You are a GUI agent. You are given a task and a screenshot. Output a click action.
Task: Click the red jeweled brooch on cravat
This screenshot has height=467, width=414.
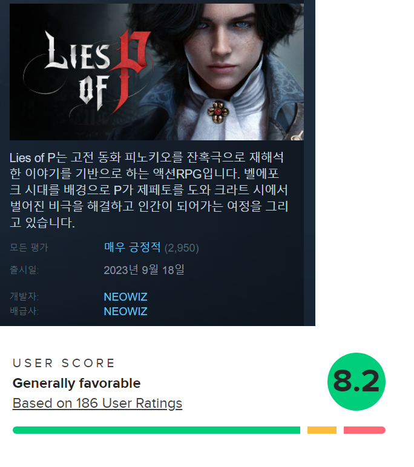(218, 112)
